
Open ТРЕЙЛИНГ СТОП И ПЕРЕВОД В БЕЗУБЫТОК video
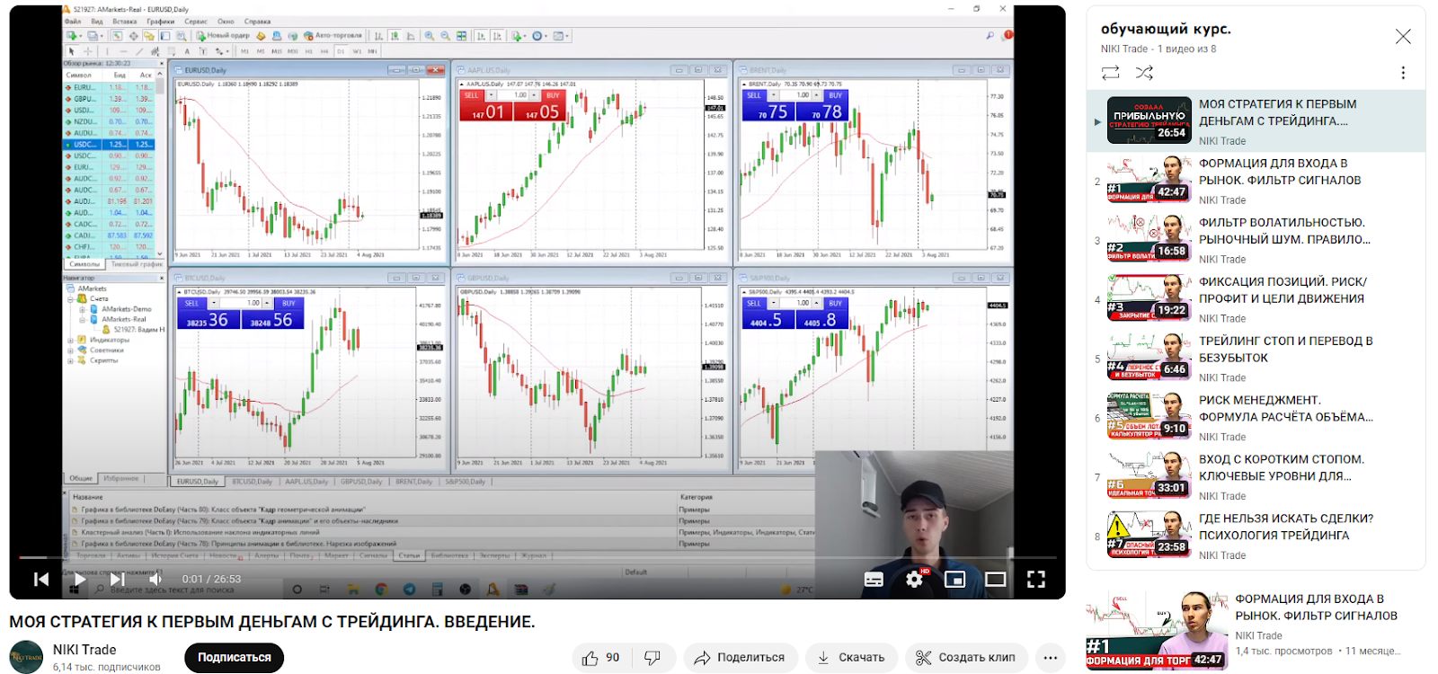(x=1256, y=358)
